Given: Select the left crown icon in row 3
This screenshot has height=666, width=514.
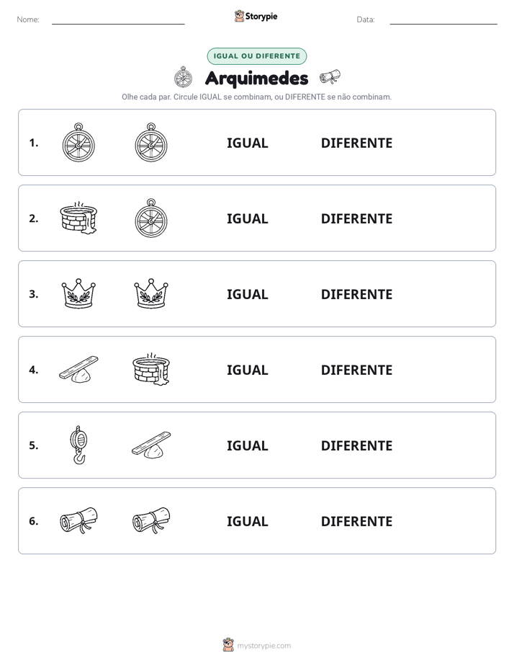Looking at the screenshot, I should 78,293.
